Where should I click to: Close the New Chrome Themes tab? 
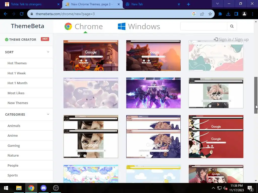(x=119, y=5)
